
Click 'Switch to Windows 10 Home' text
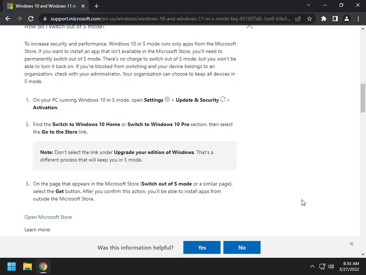click(86, 124)
